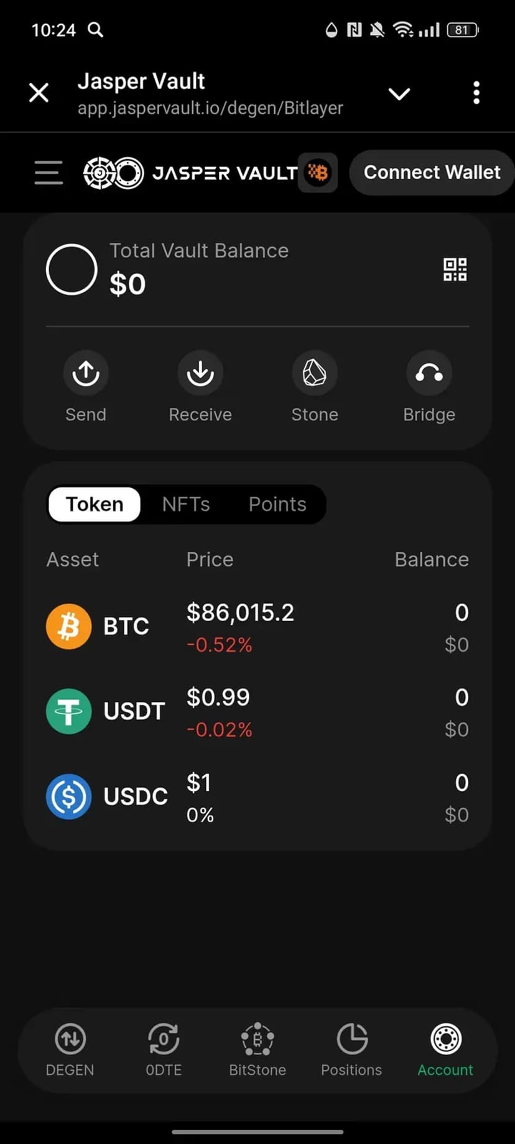Switch to the NFTs tab

pyautogui.click(x=186, y=504)
